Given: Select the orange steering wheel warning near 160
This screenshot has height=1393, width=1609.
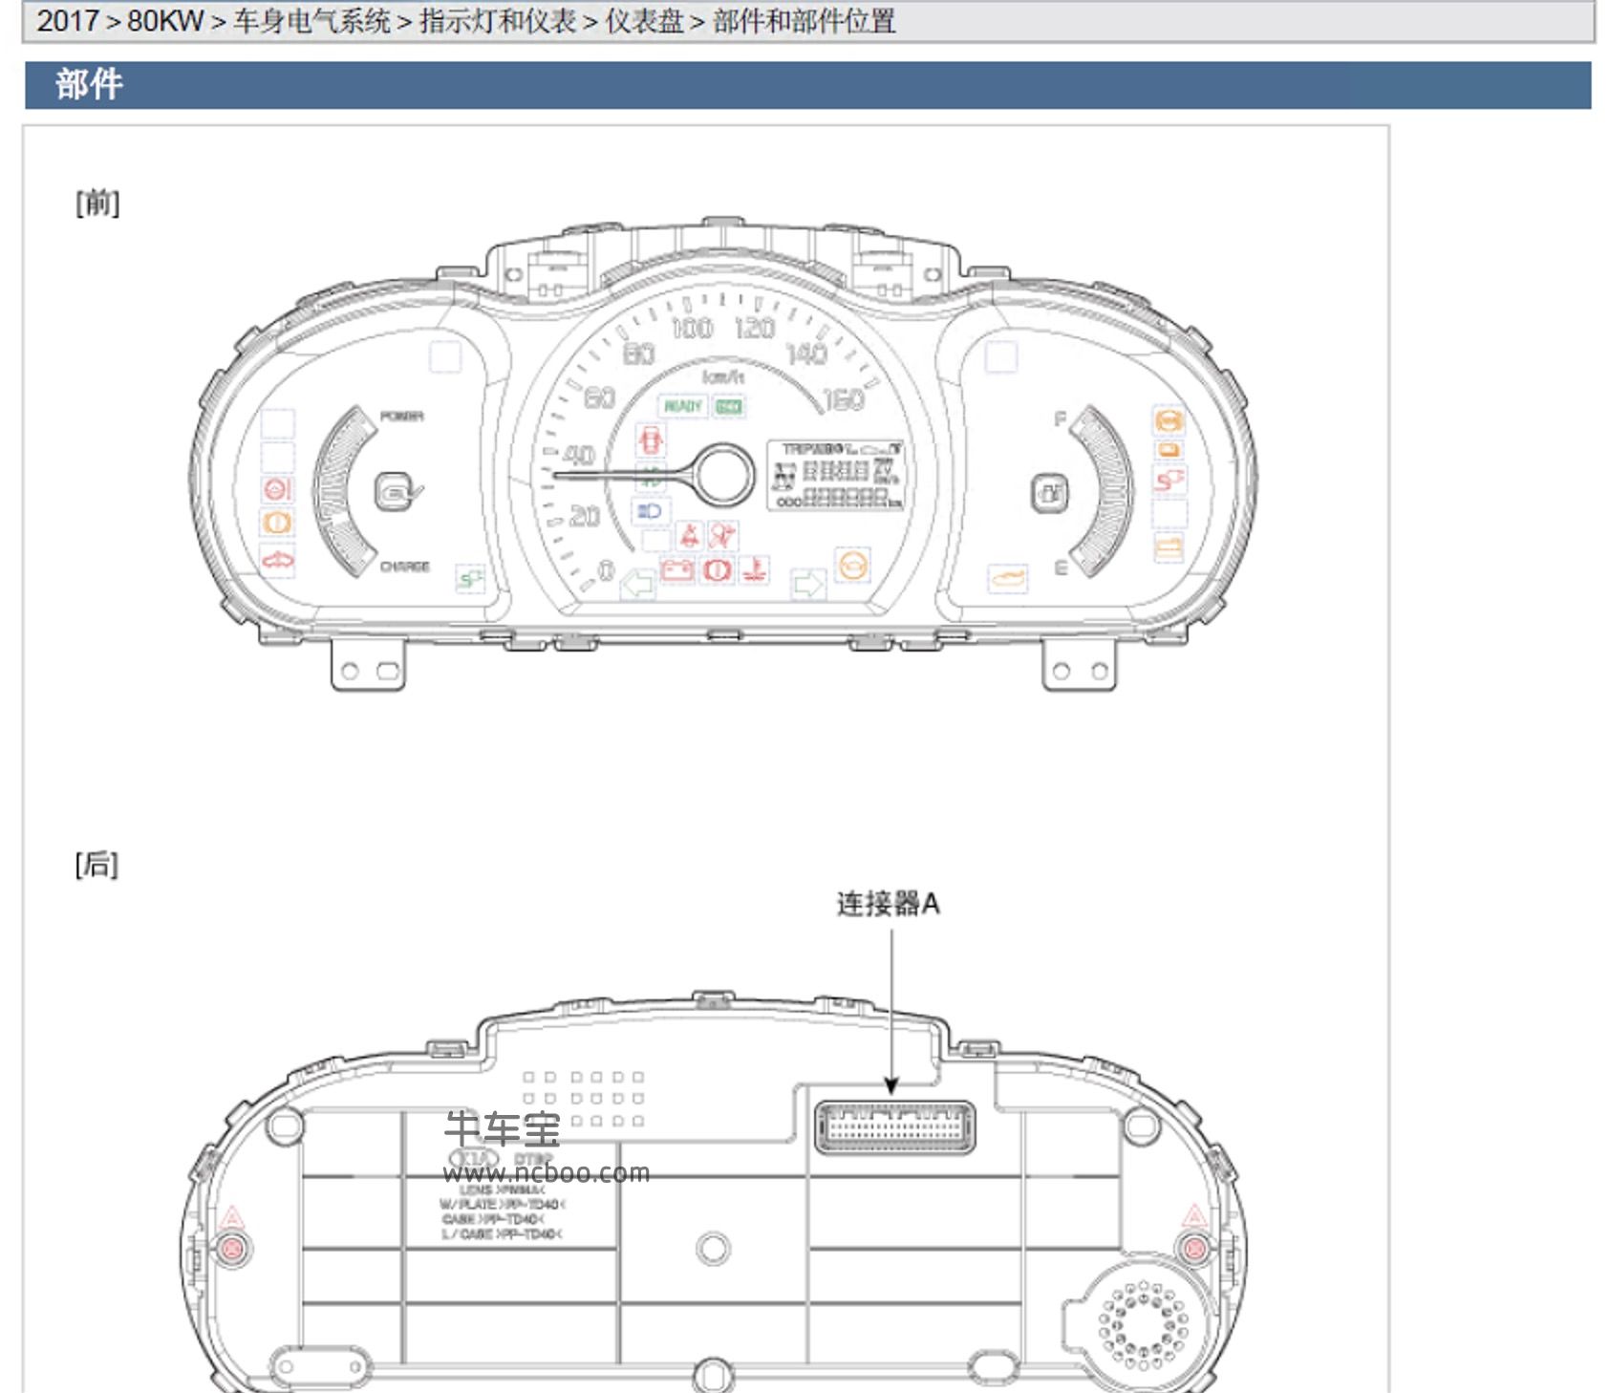Looking at the screenshot, I should click(852, 565).
